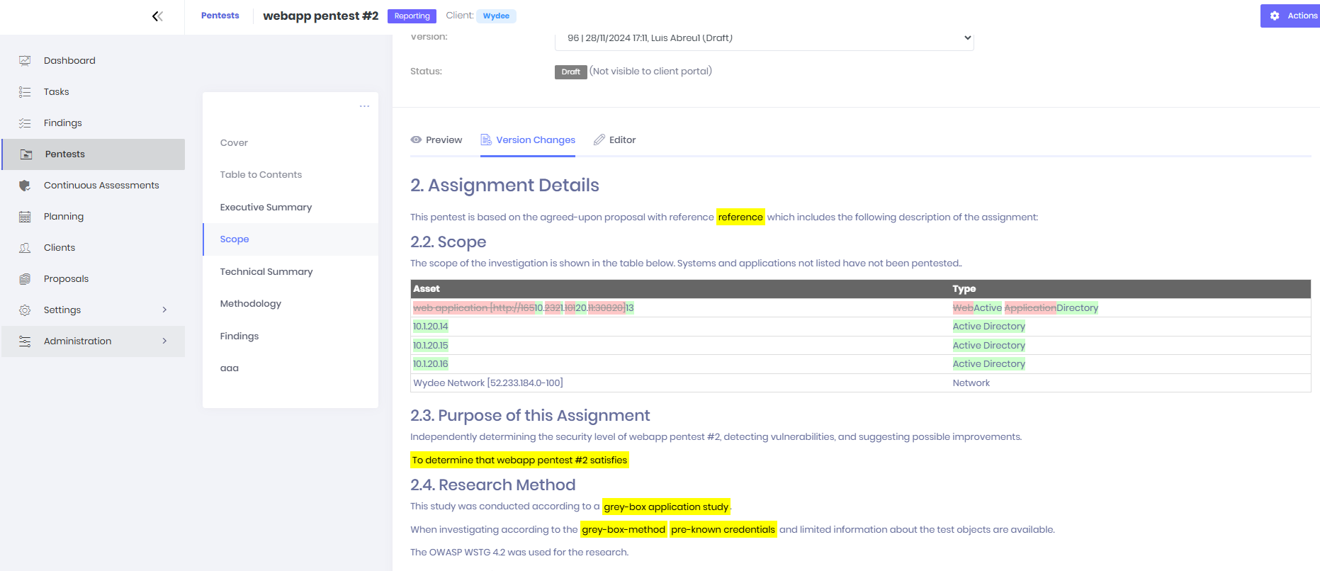Click the Planning calendar icon
Viewport: 1320px width, 571px height.
[x=25, y=217]
